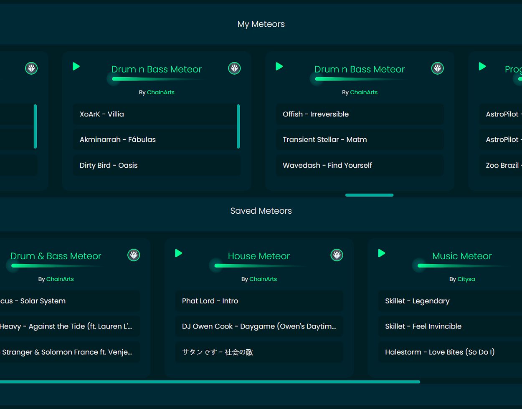Click the Saved Meteors horizontal scrollbar

coord(209,381)
